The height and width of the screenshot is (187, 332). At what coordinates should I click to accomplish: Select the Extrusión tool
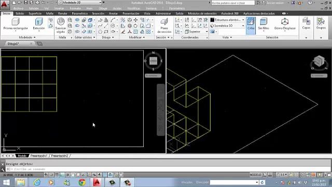pyautogui.click(x=39, y=24)
